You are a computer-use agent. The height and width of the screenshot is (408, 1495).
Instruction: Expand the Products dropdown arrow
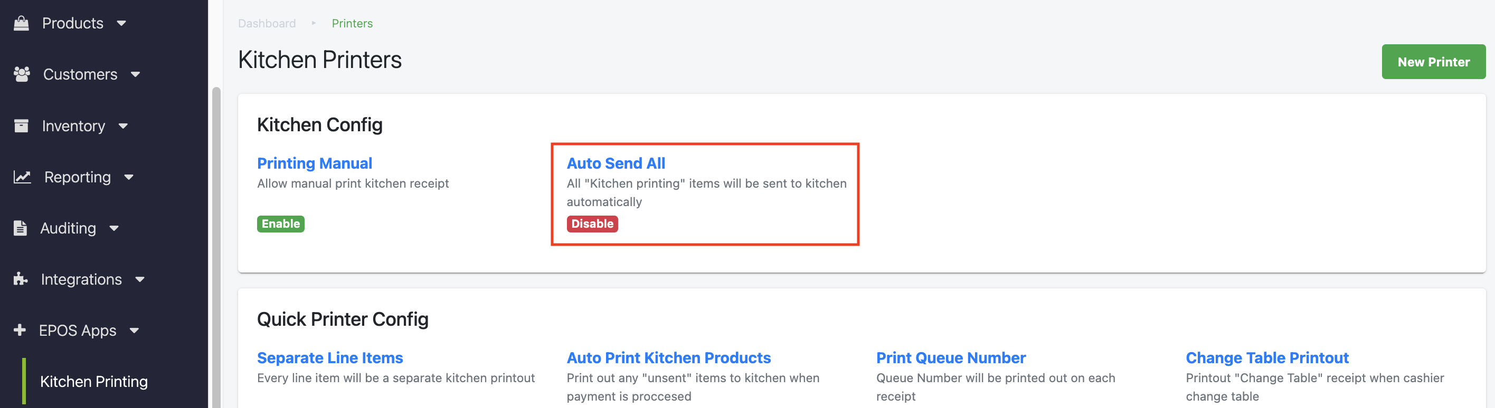pos(121,24)
